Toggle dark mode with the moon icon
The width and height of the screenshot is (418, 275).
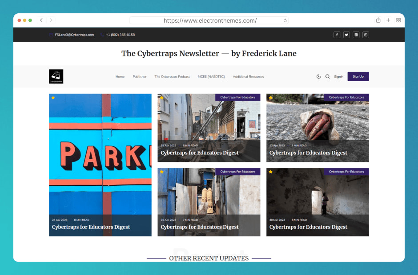pos(318,77)
